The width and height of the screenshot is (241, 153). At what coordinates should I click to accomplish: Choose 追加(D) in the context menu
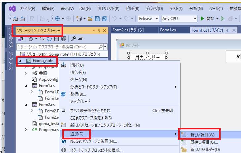(77, 134)
